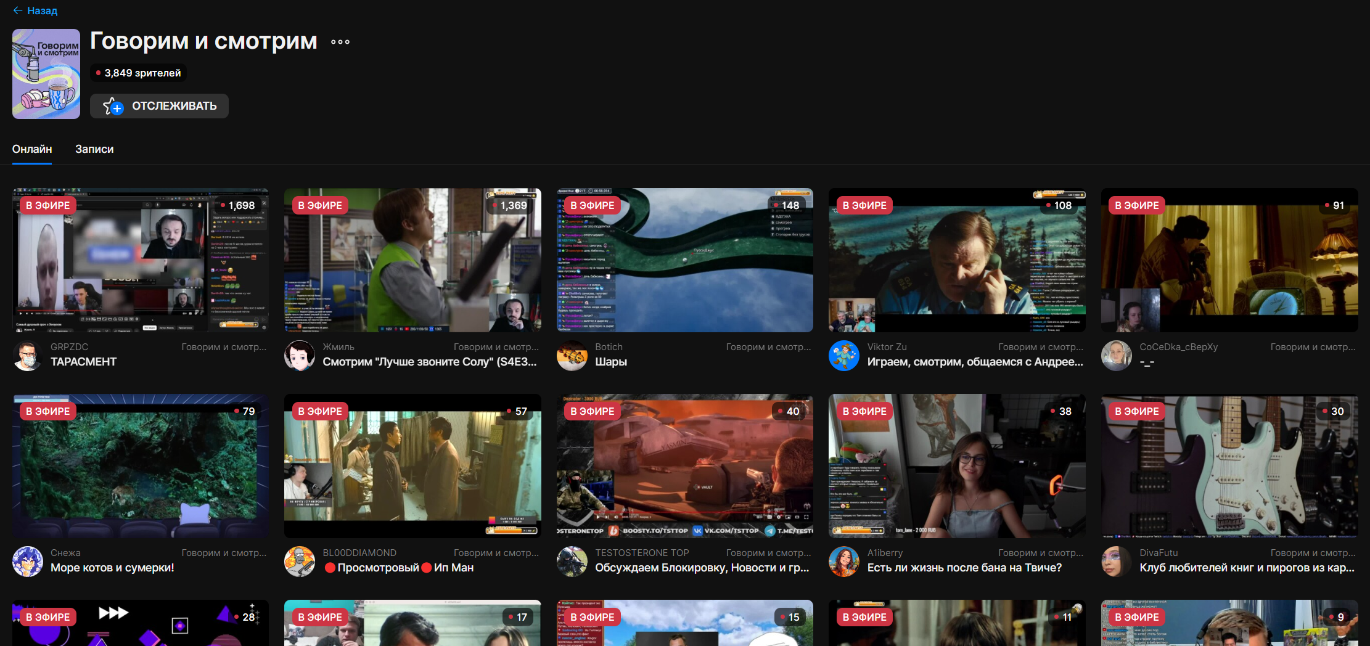
Task: Open the ТАРАСМЕНТ stream title
Action: coord(84,362)
